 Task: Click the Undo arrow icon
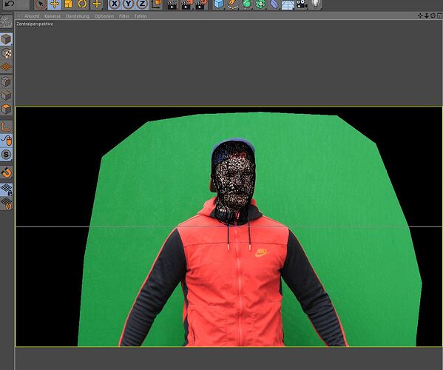coord(10,4)
